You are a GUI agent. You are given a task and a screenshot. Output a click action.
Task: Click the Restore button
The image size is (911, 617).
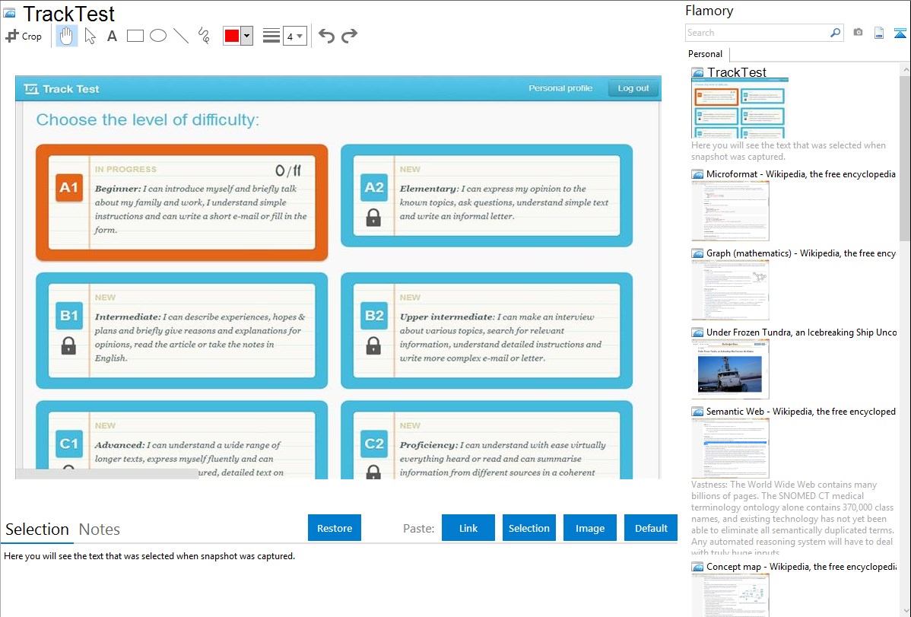point(335,528)
